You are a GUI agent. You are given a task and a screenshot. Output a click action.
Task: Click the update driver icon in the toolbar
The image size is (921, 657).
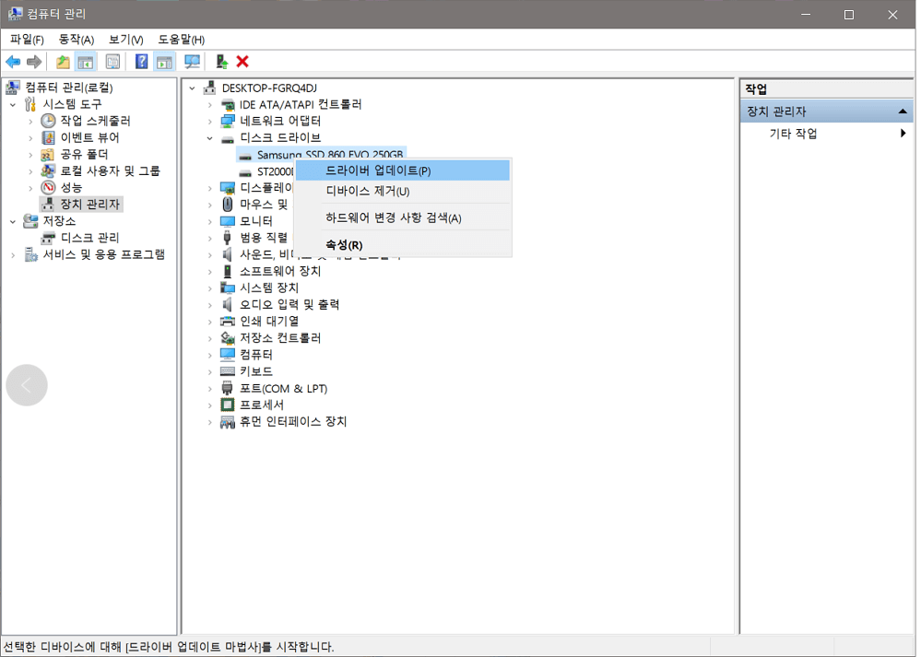tap(221, 61)
